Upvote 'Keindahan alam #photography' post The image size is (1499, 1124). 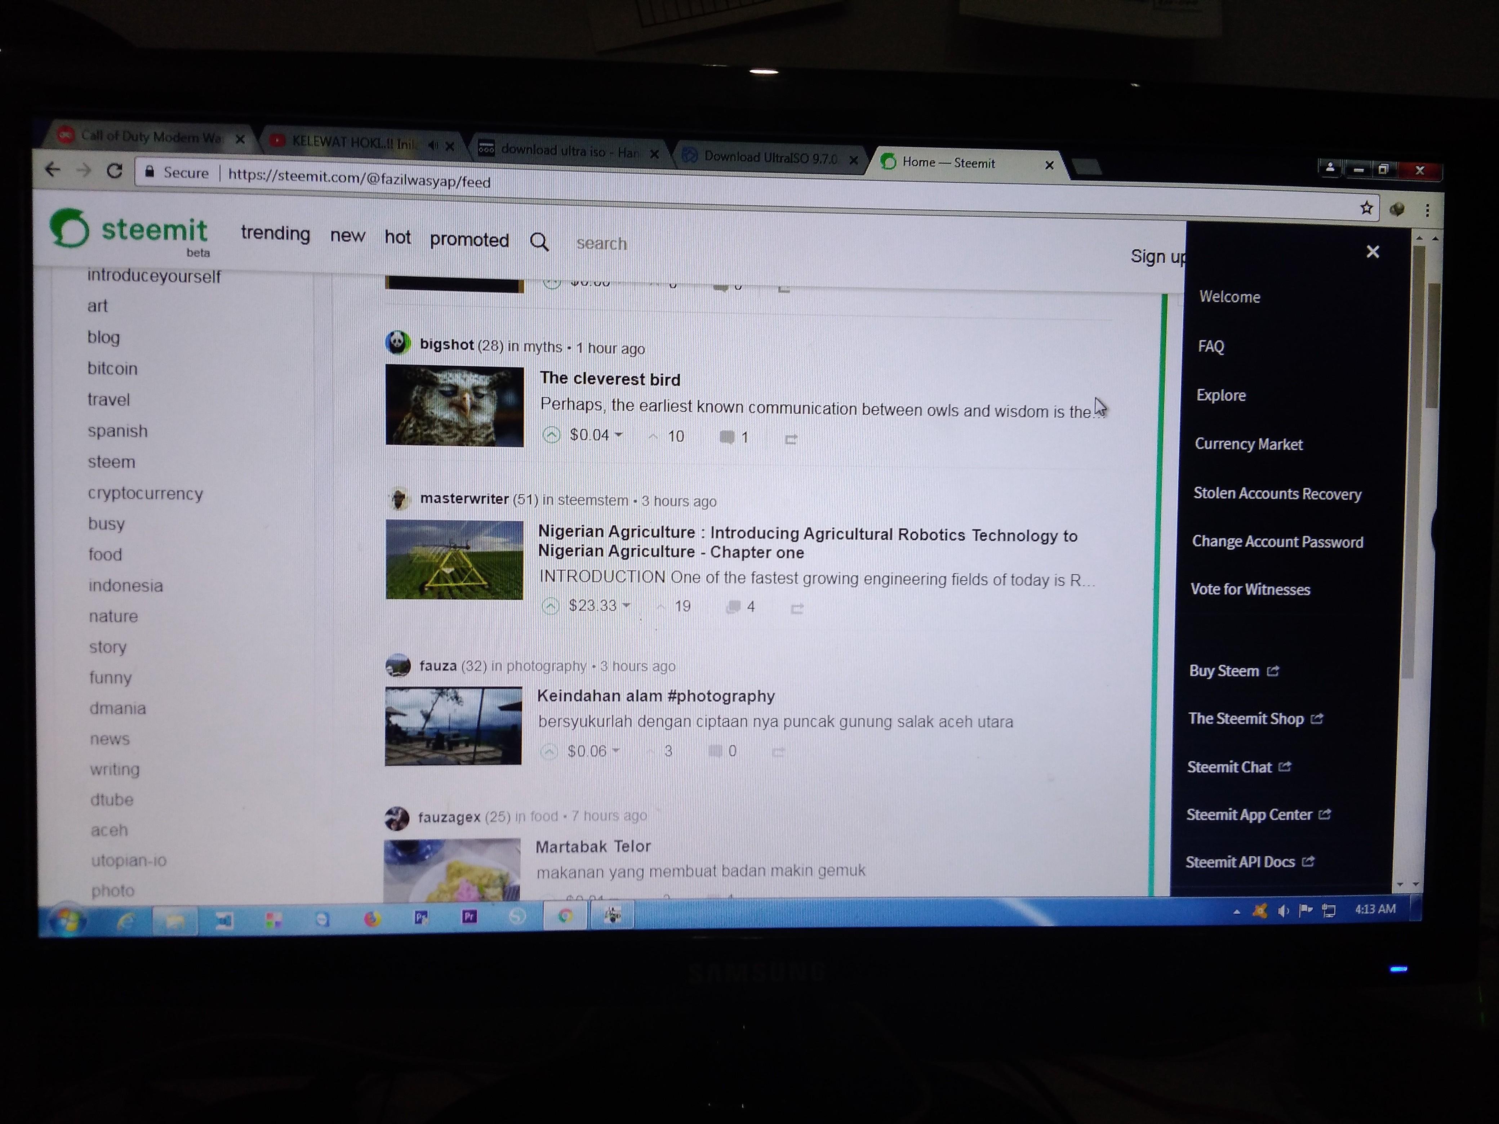point(549,751)
